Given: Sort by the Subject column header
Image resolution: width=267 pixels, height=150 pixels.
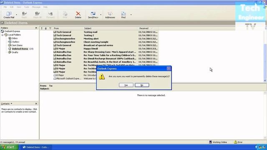Looking at the screenshot, I should pos(110,28).
